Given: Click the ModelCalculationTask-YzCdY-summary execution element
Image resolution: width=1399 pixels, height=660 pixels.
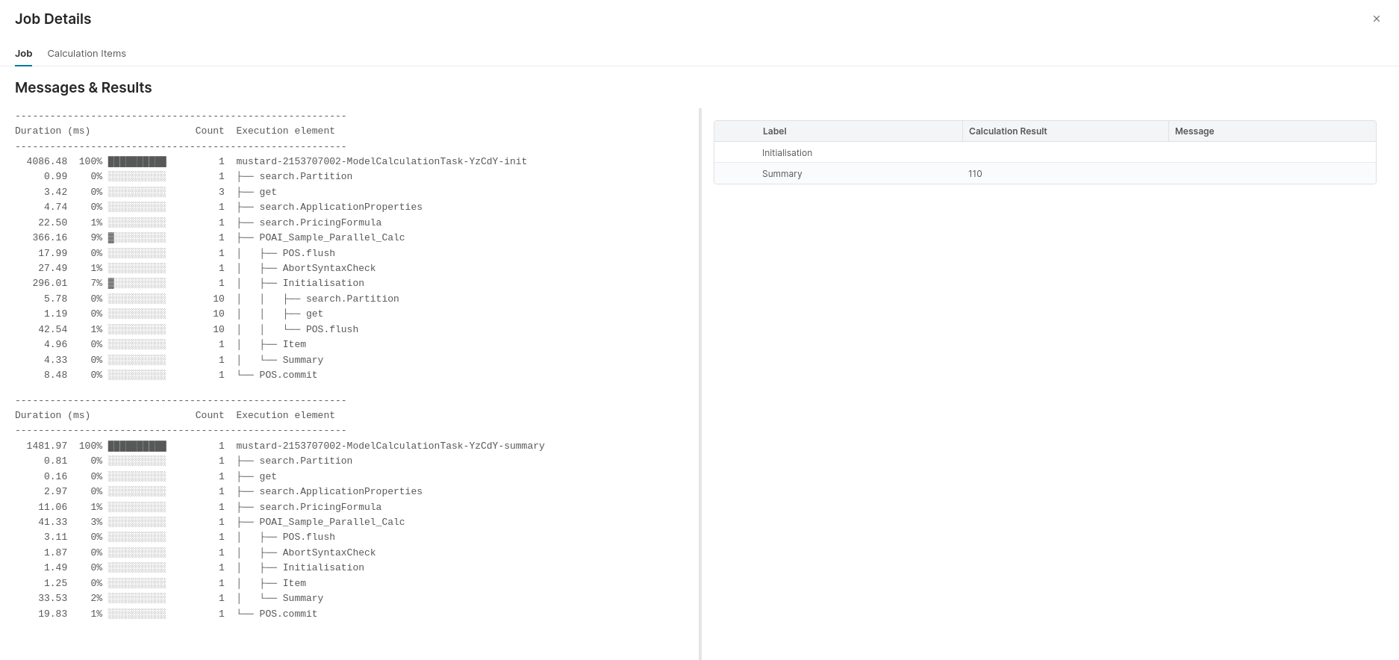Looking at the screenshot, I should pos(390,446).
